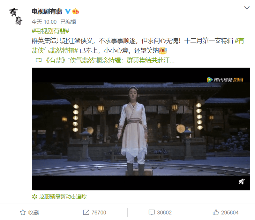Open the #有翡侠气翡然特辑# hashtag
255x220 pixels.
(138, 46)
